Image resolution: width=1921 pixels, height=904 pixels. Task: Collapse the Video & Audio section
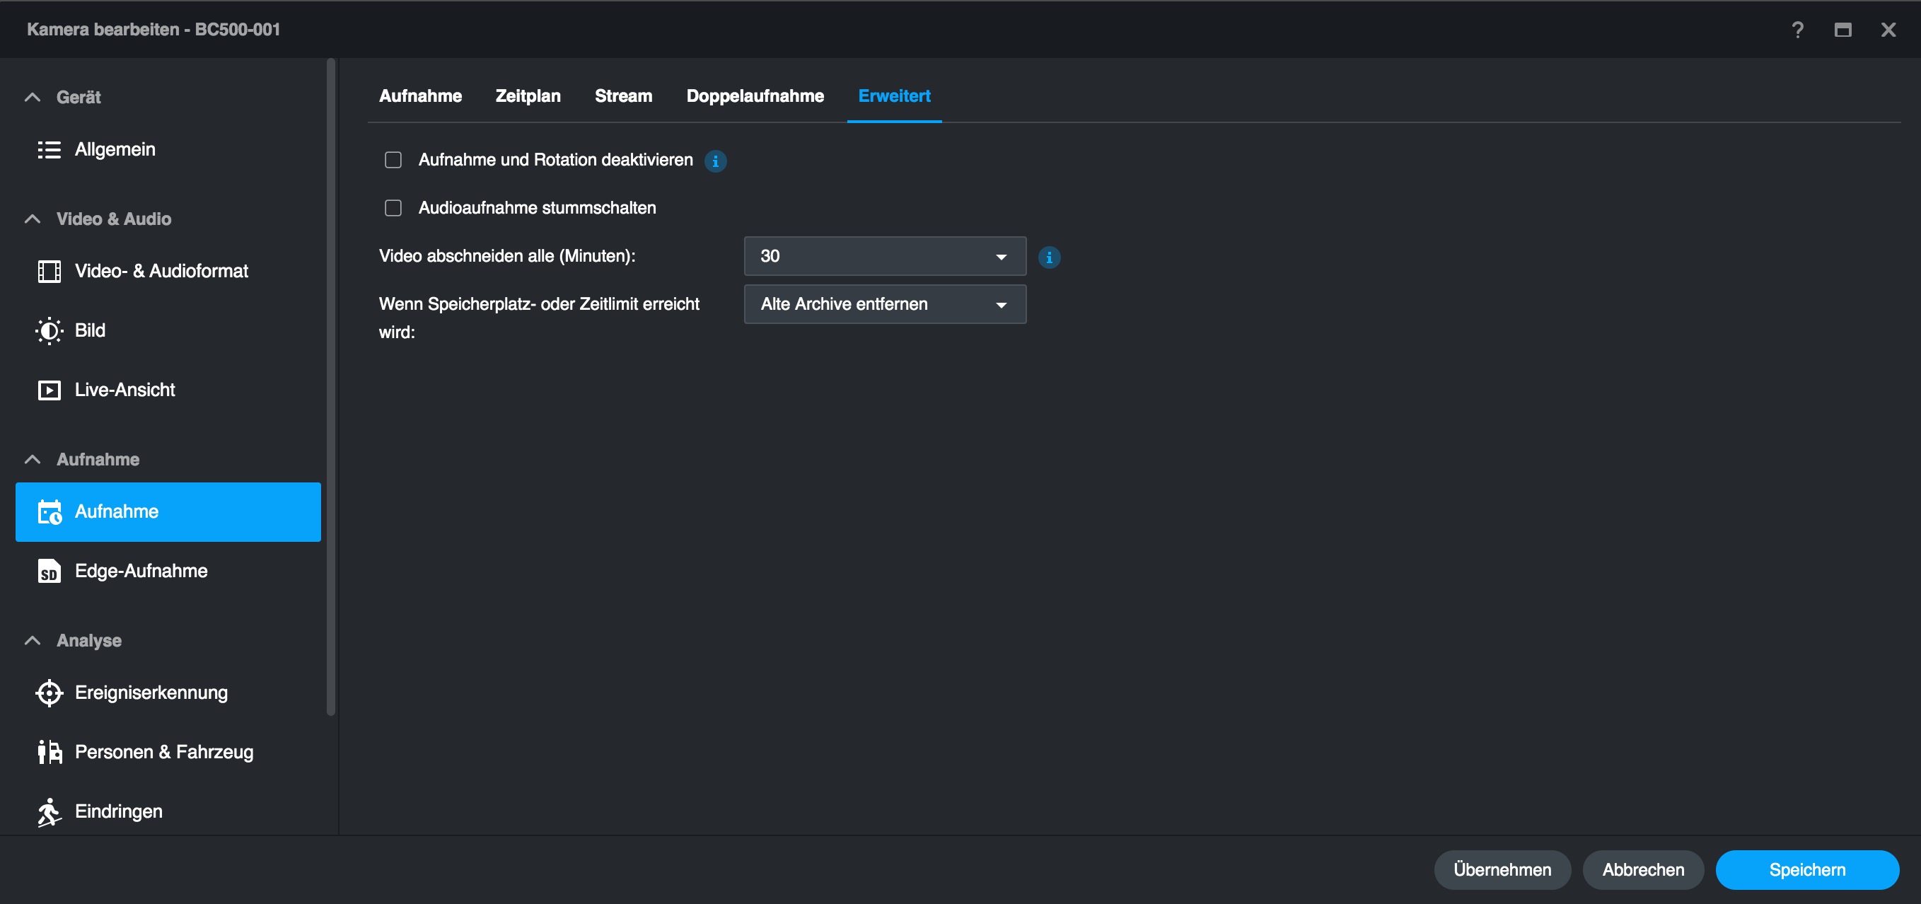click(x=32, y=219)
